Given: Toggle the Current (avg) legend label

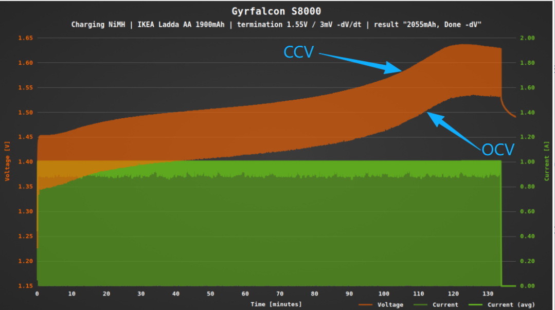Looking at the screenshot, I should (507, 305).
